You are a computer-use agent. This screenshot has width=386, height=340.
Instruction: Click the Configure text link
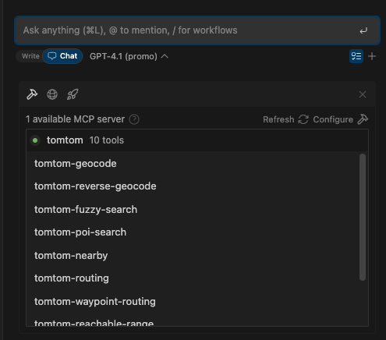pyautogui.click(x=333, y=119)
